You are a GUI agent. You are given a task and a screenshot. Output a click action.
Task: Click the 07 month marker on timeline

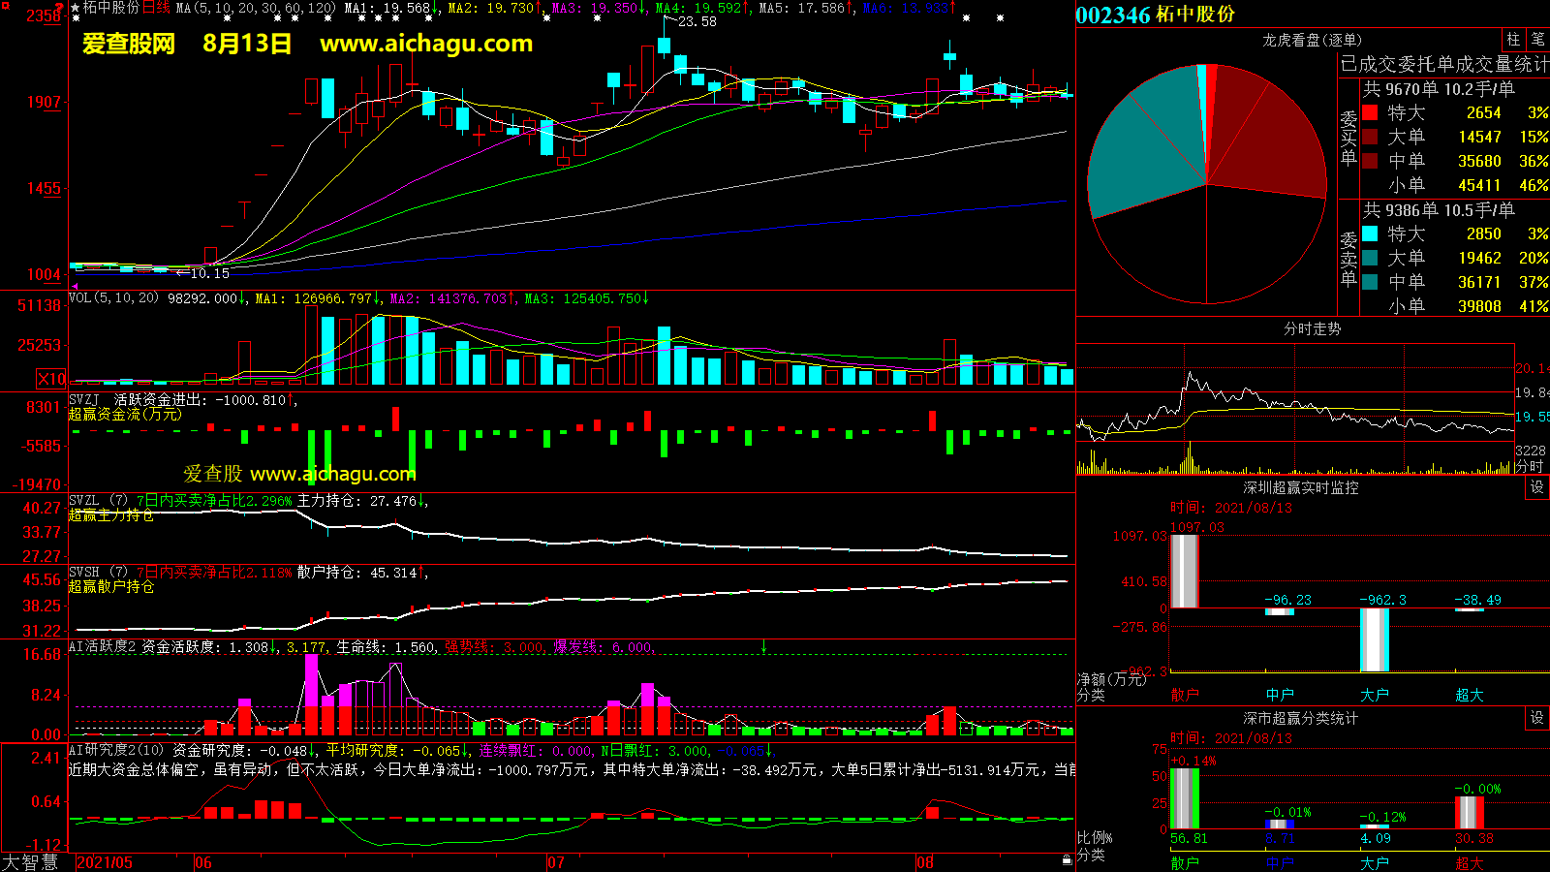pos(556,862)
